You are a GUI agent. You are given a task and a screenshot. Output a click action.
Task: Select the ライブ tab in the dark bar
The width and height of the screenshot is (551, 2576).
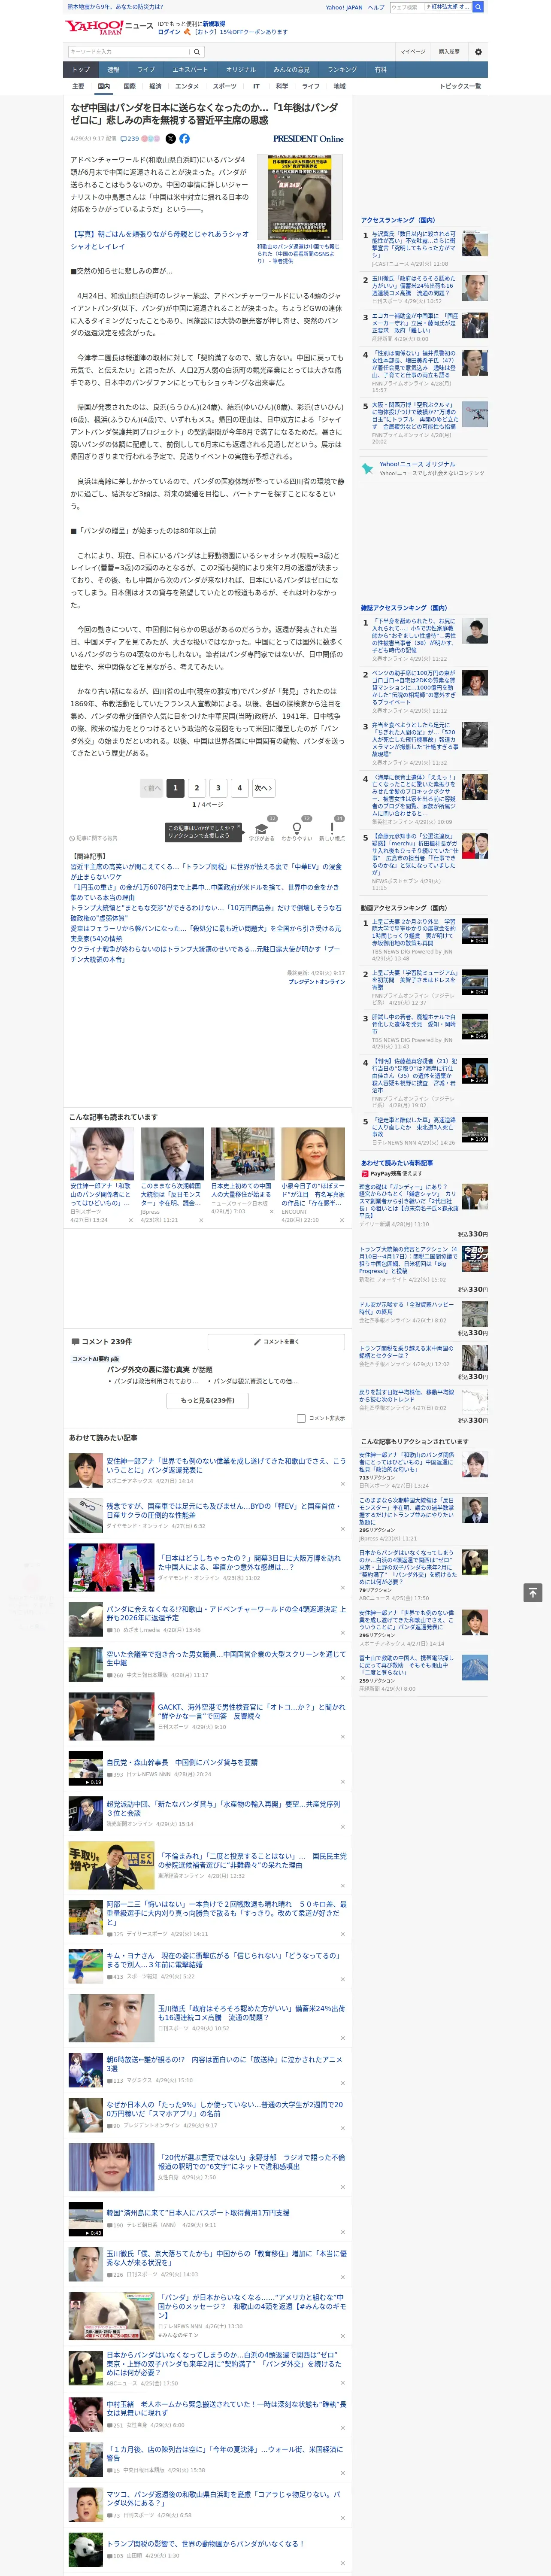coord(146,69)
